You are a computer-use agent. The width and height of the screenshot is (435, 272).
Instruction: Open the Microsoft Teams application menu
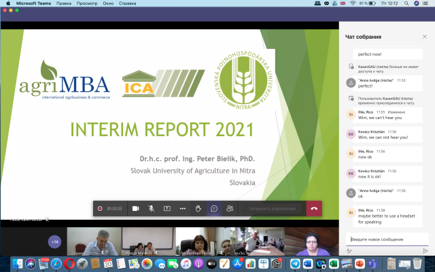pyautogui.click(x=33, y=3)
